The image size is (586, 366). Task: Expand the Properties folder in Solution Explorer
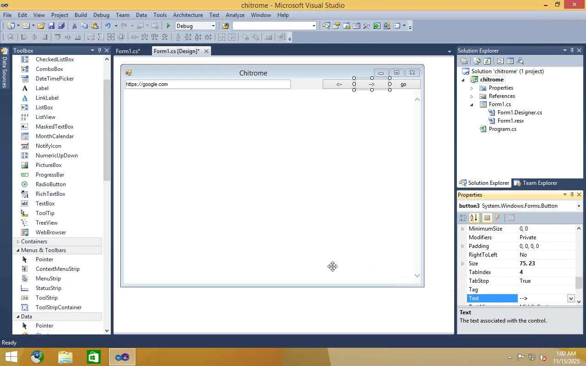[x=472, y=88]
